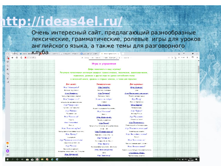Open the browser's three-dots menu icon beside the address bar
The height and width of the screenshot is (166, 221).
(x=197, y=58)
